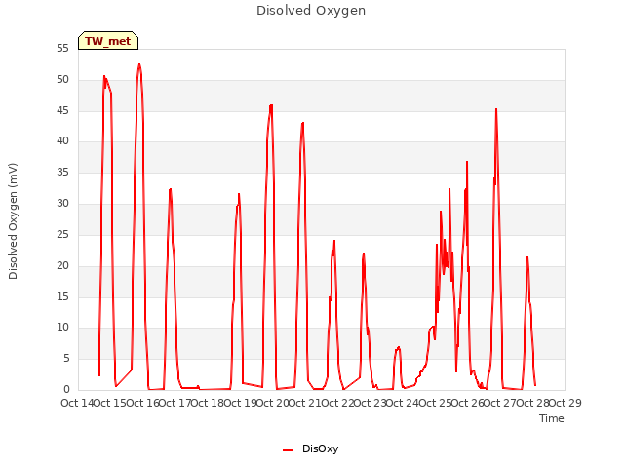624x468 pixels.
Task: Click the y-axis tick value 25
Action: [62, 234]
